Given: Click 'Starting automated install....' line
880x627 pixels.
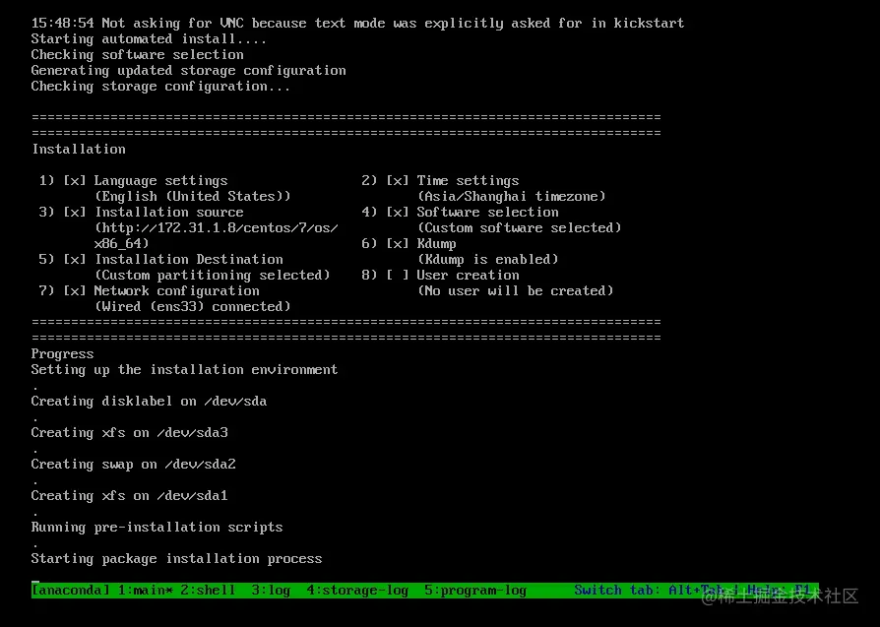Looking at the screenshot, I should (149, 38).
